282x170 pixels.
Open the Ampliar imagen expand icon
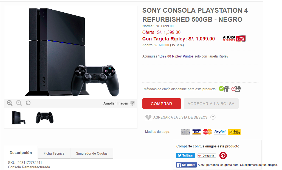tap(132, 103)
